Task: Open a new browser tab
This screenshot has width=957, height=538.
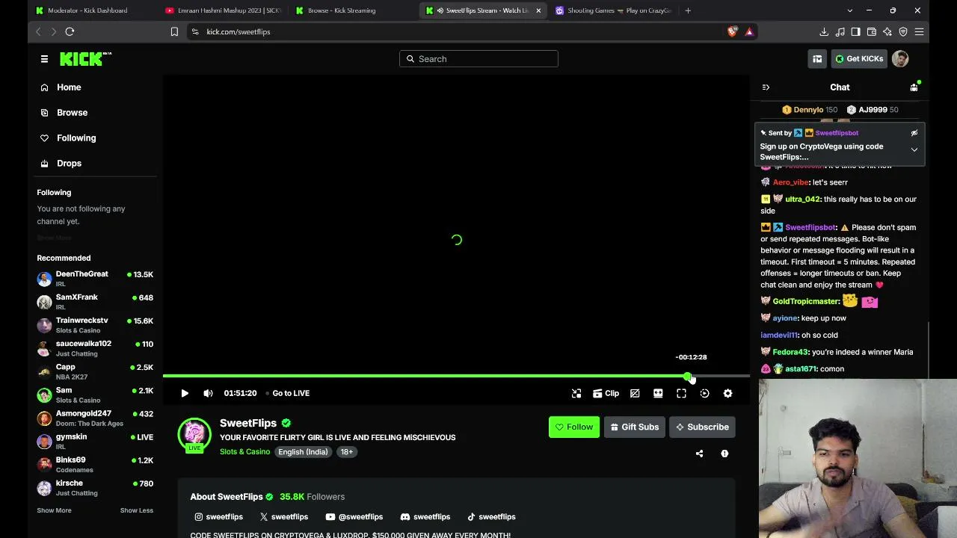Action: (x=688, y=10)
